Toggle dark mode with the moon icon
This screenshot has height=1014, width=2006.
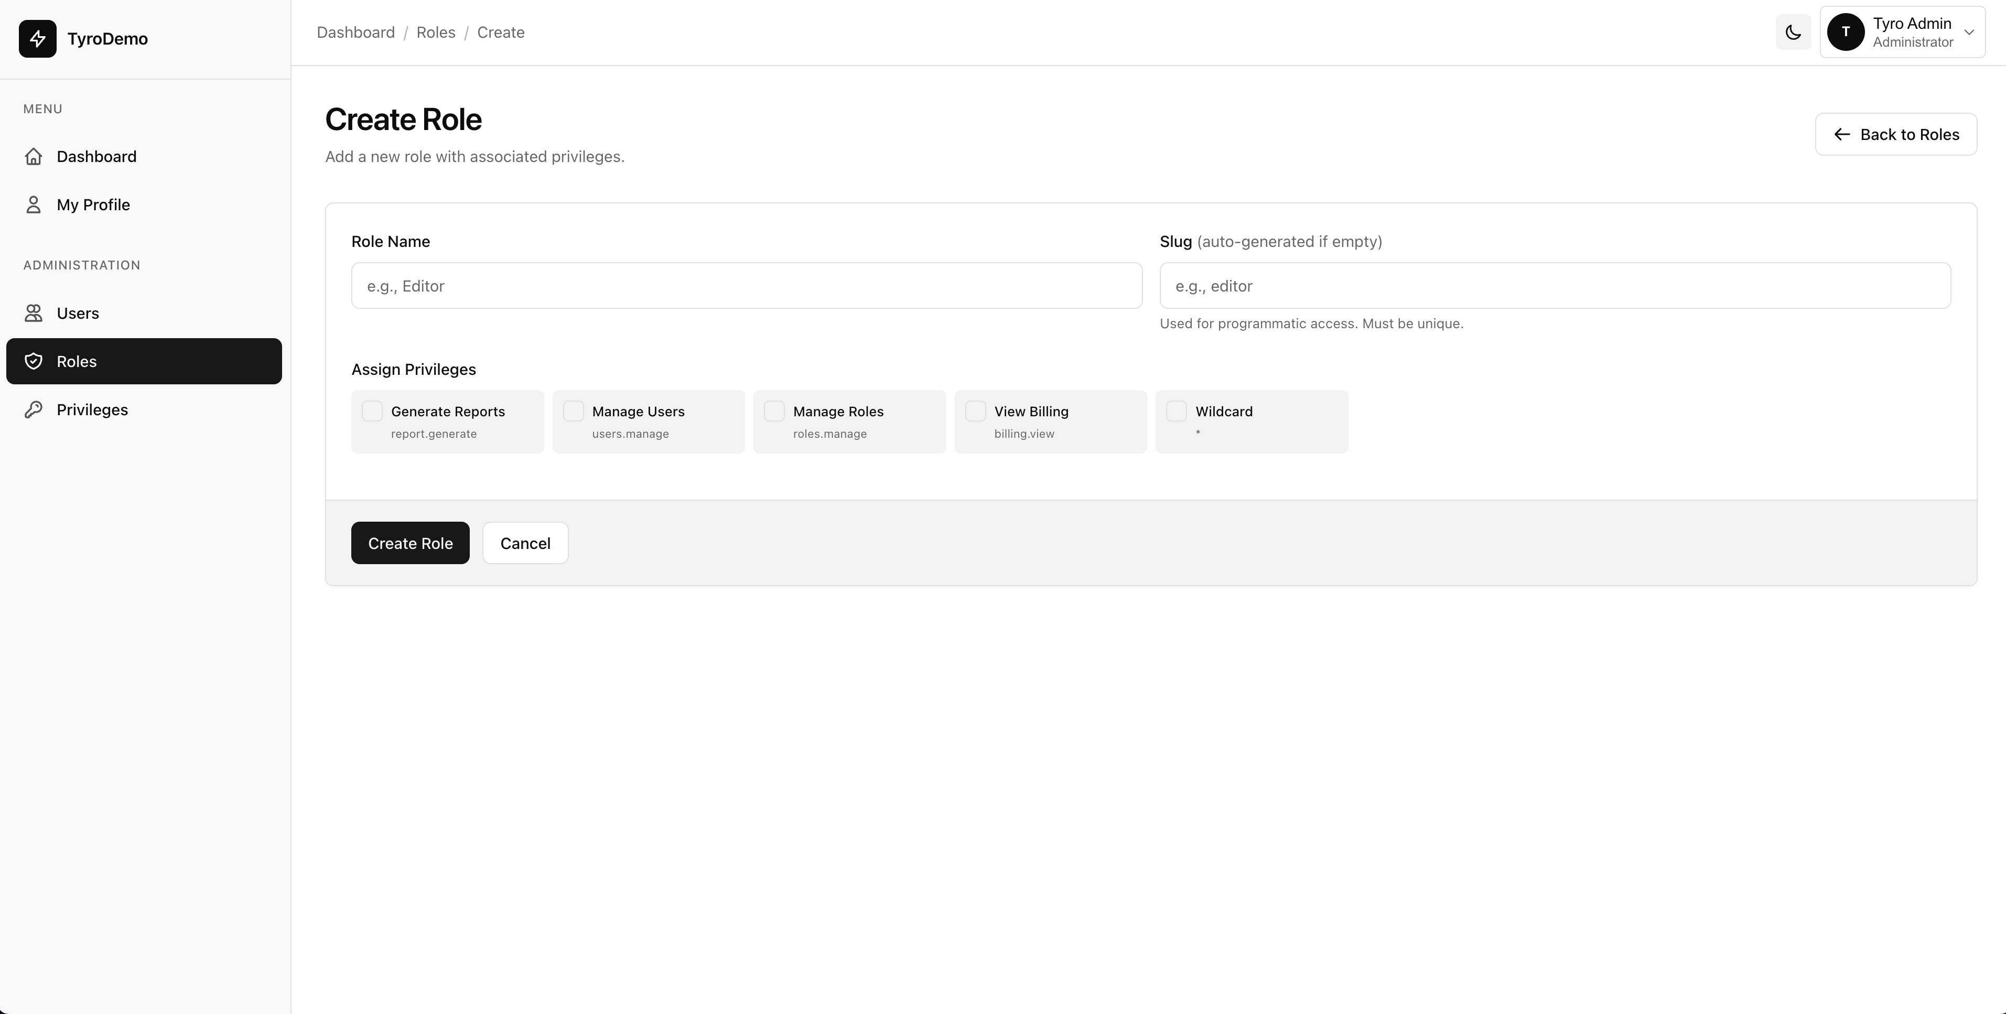(x=1793, y=32)
